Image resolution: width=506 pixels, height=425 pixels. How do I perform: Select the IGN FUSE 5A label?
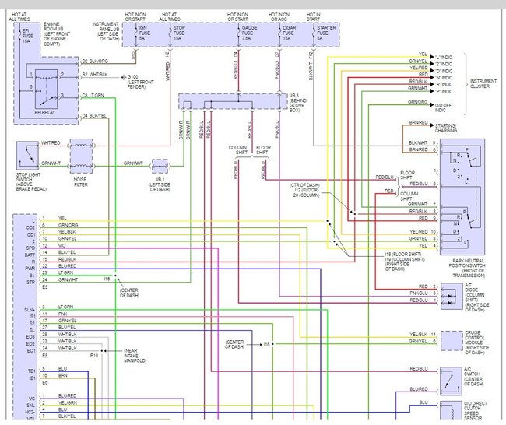(x=145, y=33)
